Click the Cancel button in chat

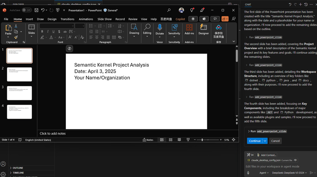275,141
